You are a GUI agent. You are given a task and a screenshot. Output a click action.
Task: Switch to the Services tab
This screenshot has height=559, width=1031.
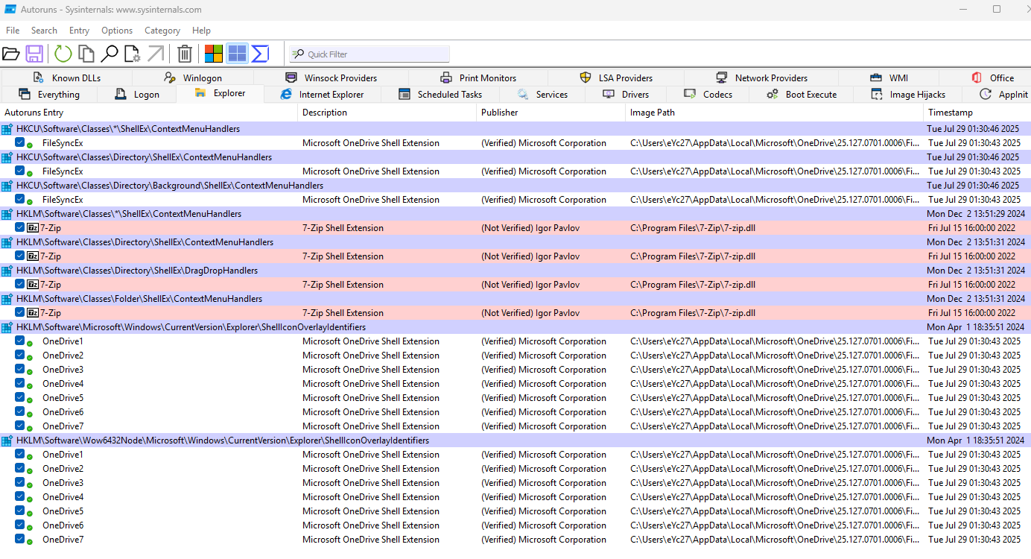pos(542,95)
